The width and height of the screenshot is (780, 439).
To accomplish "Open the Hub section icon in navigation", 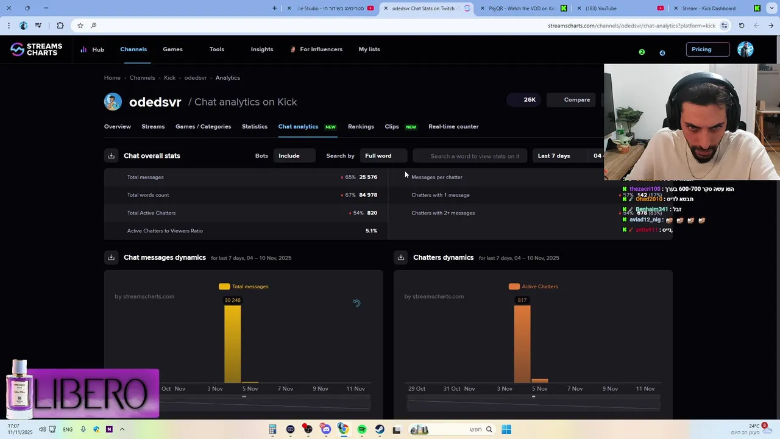I will tap(83, 49).
